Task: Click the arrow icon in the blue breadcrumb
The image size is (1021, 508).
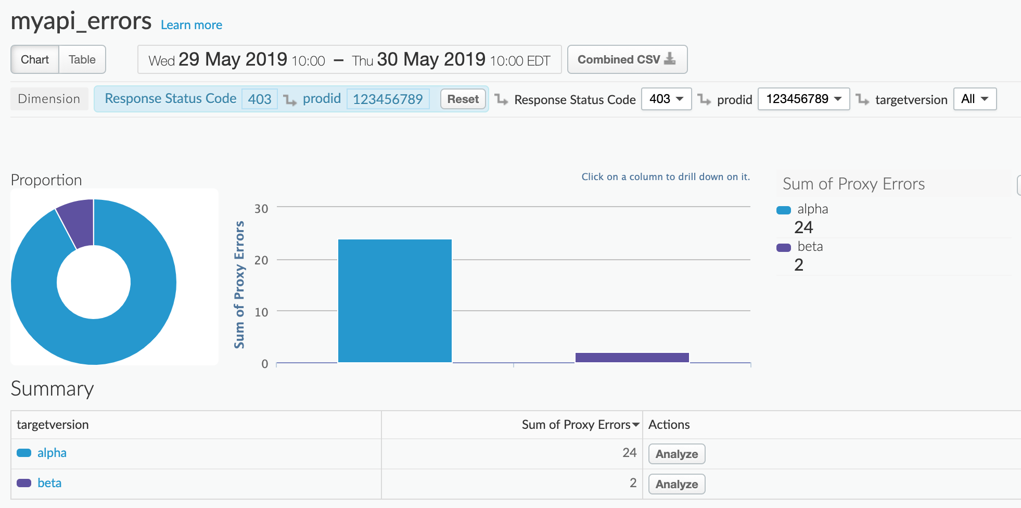Action: coord(290,99)
